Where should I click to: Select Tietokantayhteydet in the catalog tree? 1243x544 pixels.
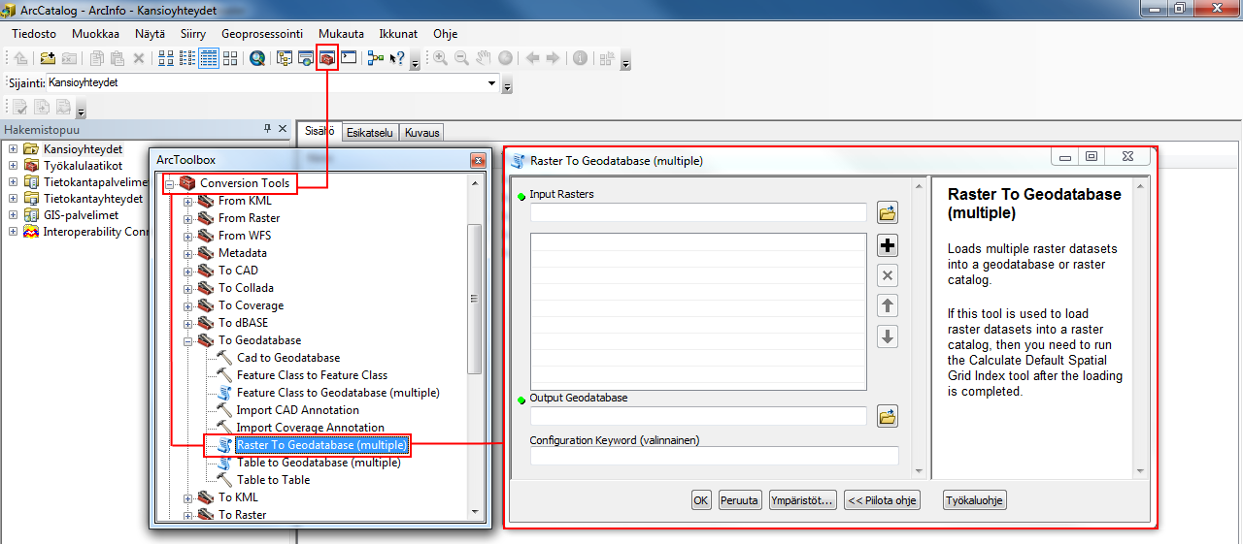pyautogui.click(x=93, y=199)
